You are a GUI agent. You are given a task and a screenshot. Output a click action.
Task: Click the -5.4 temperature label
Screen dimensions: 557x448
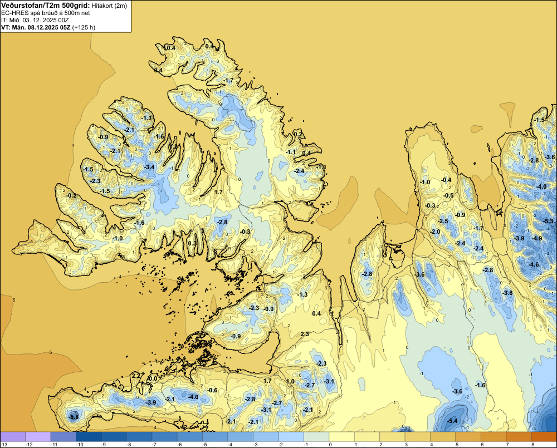click(x=452, y=421)
